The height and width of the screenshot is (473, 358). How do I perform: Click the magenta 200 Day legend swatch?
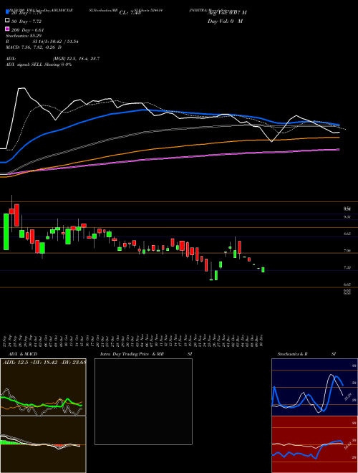[x=7, y=29]
